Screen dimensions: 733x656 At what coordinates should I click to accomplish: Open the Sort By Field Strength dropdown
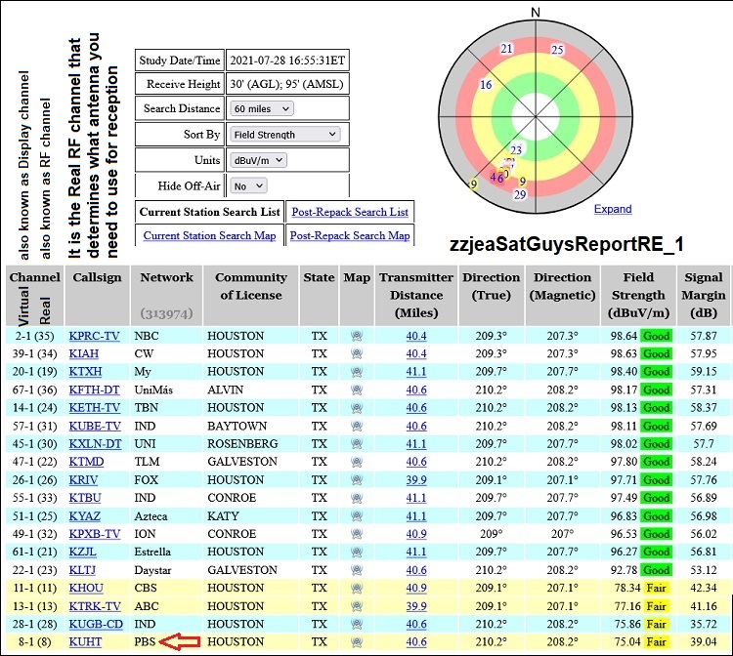coord(285,135)
